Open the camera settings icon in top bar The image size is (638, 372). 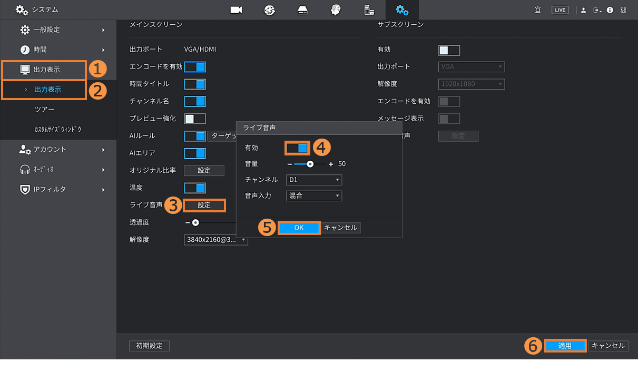(236, 10)
